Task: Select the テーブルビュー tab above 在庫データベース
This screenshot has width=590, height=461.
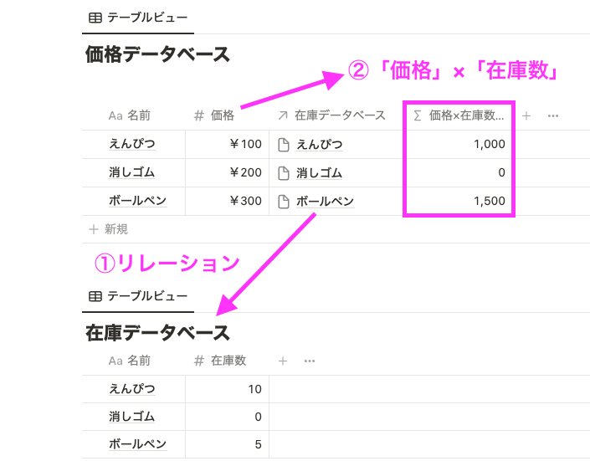Action: coord(138,296)
